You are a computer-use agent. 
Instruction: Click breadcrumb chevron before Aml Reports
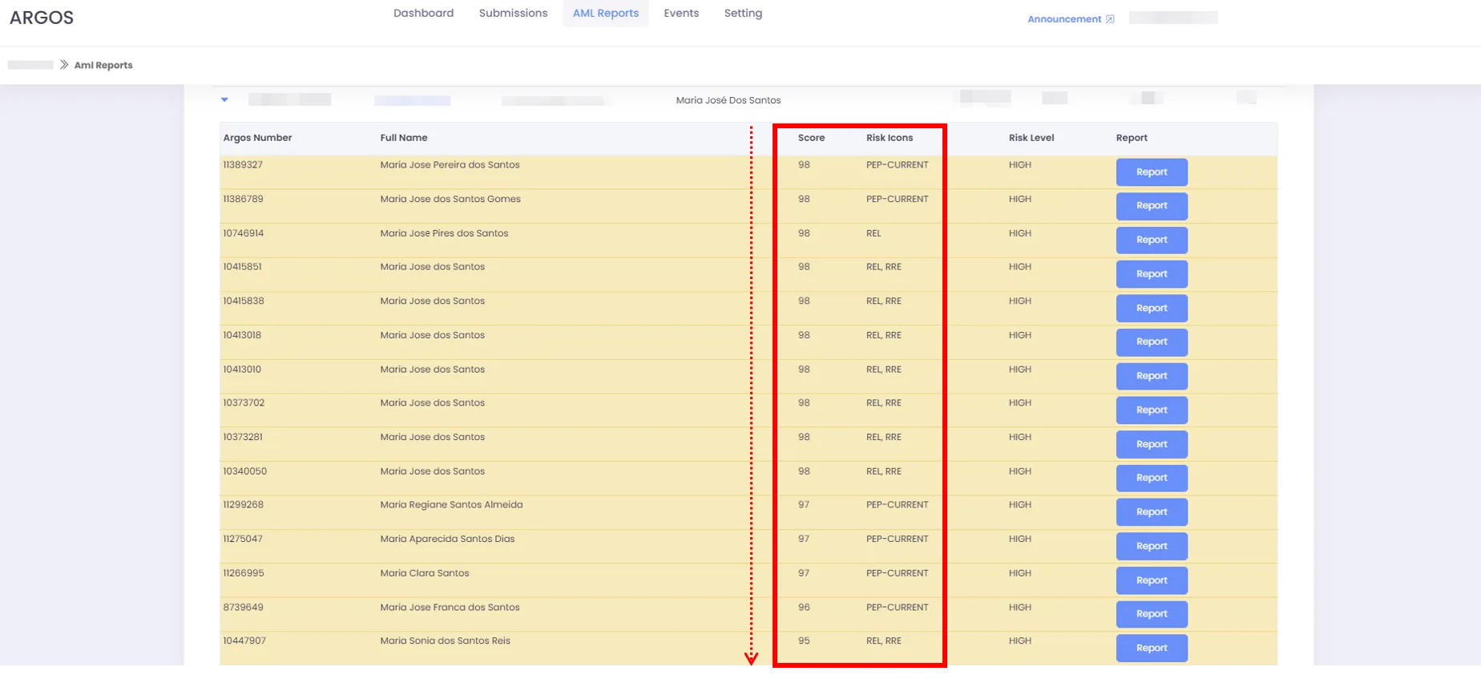tap(64, 65)
